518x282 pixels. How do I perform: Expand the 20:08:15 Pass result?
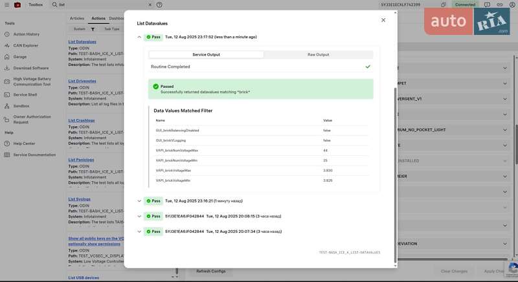click(x=139, y=216)
